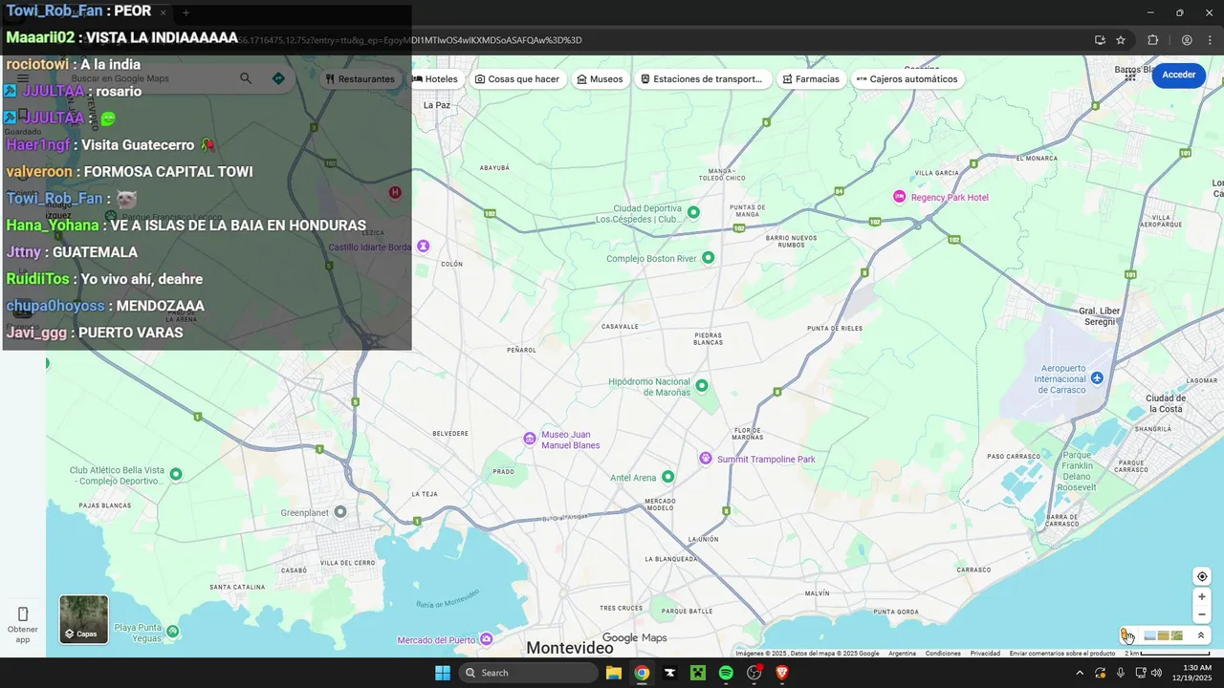Click Regency Park Hotel pink pin
The width and height of the screenshot is (1224, 688).
click(899, 197)
